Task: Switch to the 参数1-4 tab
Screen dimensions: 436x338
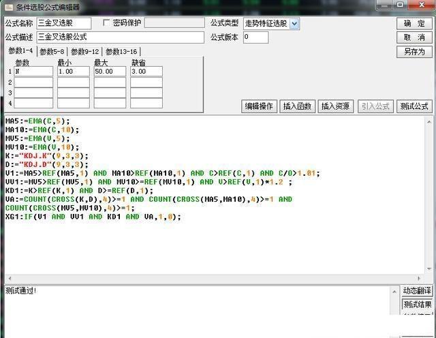Action: [x=20, y=51]
